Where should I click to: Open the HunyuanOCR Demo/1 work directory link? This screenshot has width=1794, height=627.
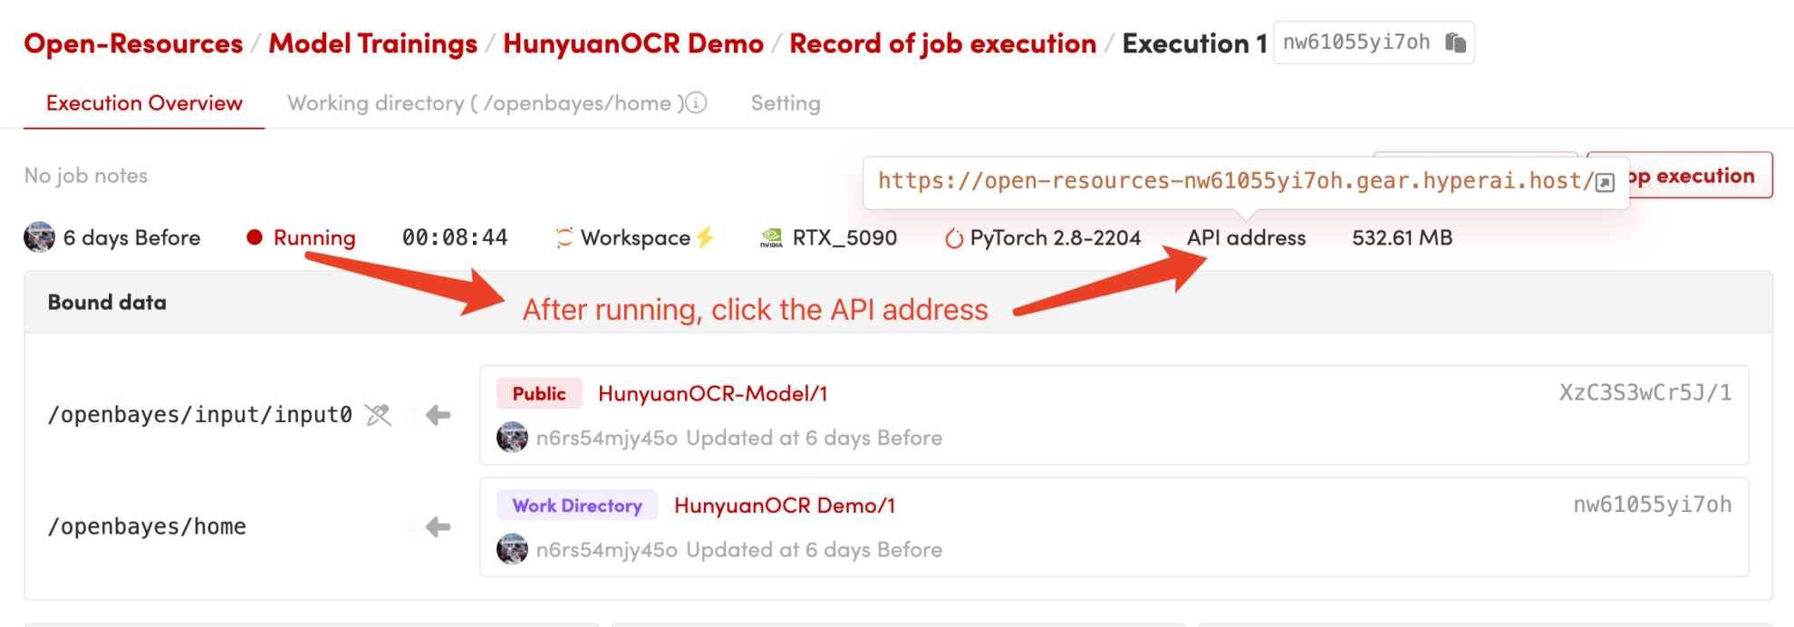[x=784, y=506]
